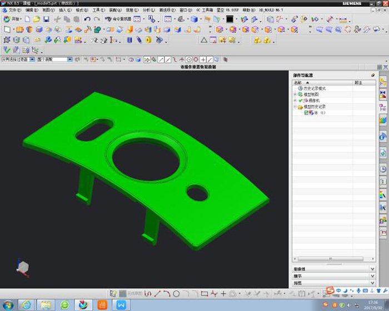This screenshot has width=389, height=311.
Task: Click the Undo arrow icon
Action: [87, 19]
